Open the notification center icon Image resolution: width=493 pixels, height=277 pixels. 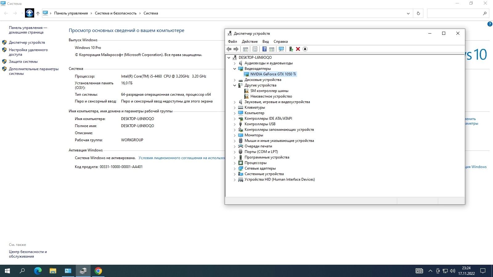point(483,271)
